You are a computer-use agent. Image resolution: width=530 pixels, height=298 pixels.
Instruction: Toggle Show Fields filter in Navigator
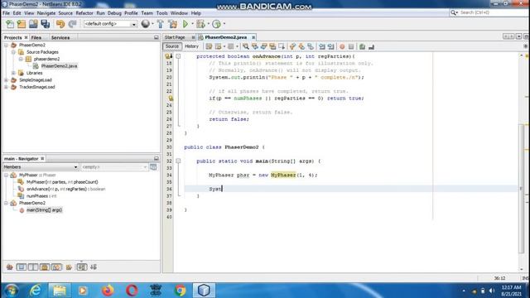(x=22, y=267)
